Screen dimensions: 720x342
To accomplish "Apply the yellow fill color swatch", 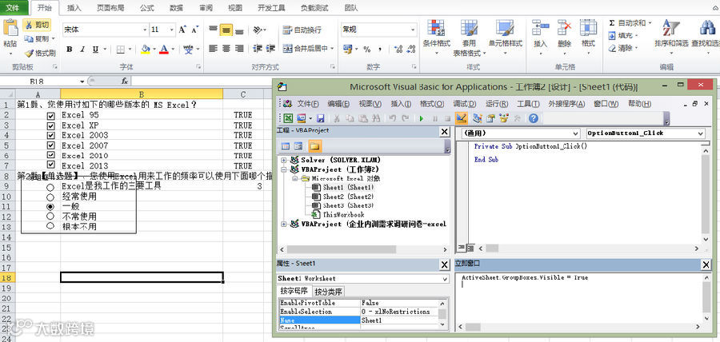I will pos(145,49).
